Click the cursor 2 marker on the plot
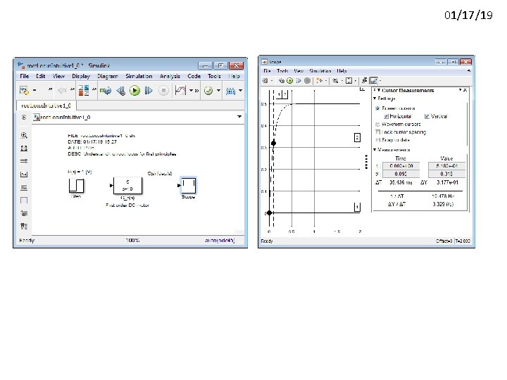 pos(273,143)
